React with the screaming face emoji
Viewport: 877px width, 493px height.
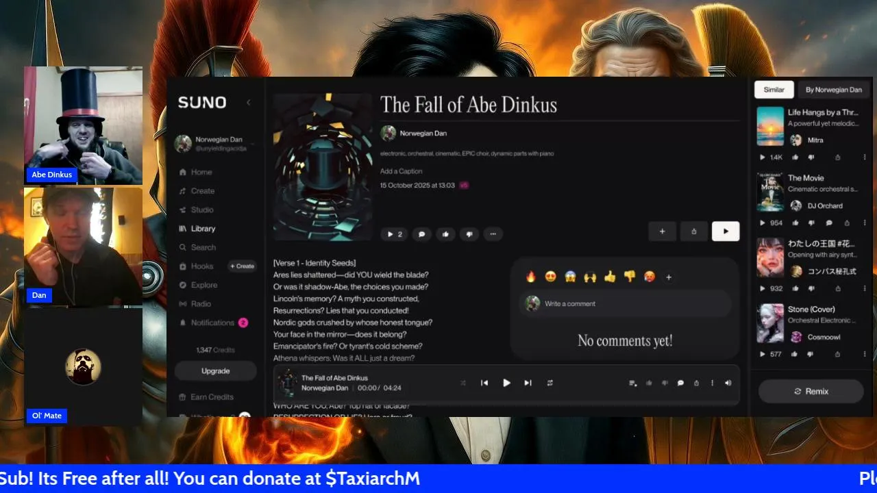570,277
